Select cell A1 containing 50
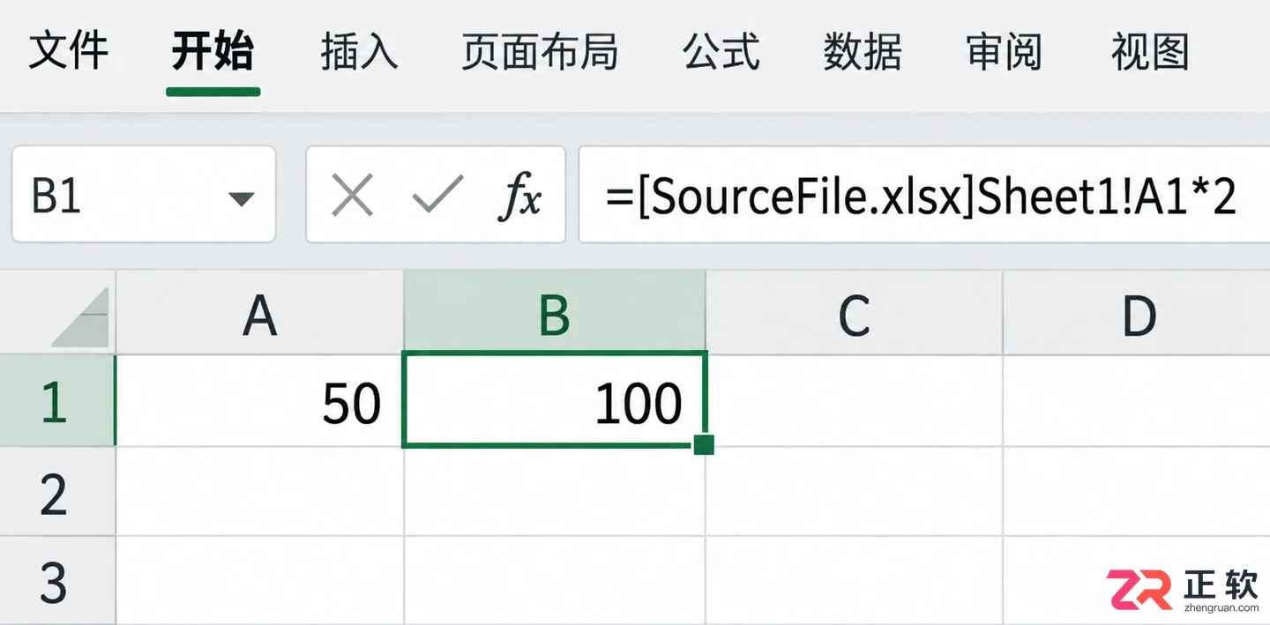The height and width of the screenshot is (625, 1270). 260,400
